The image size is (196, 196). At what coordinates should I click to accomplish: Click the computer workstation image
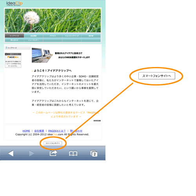coord(42,55)
